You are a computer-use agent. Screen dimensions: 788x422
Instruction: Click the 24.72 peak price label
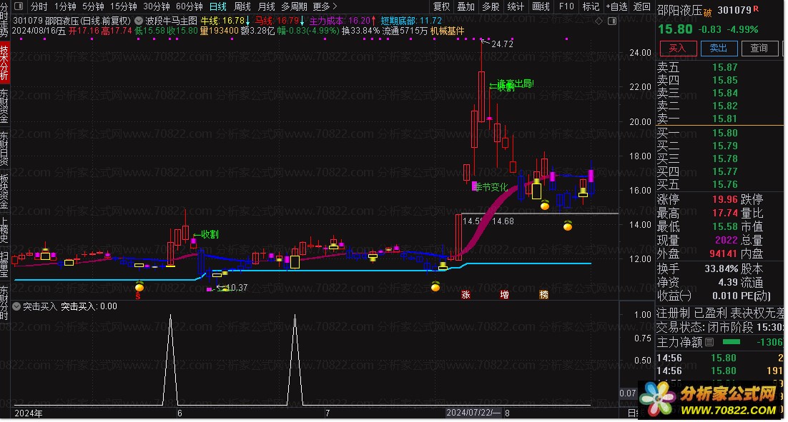(502, 44)
